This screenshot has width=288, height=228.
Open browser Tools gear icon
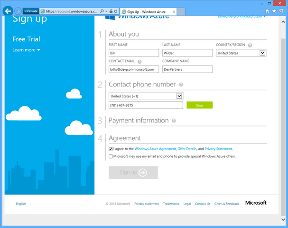pos(280,10)
